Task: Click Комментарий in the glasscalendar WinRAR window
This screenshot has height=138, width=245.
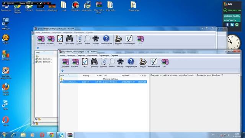Action: coord(129,40)
